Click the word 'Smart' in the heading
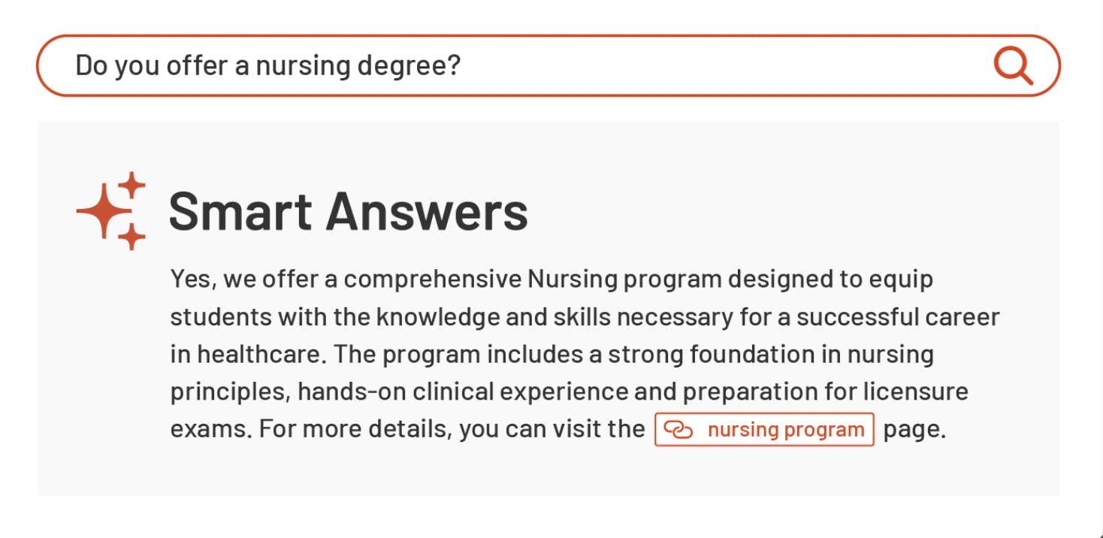This screenshot has height=538, width=1103. (240, 211)
